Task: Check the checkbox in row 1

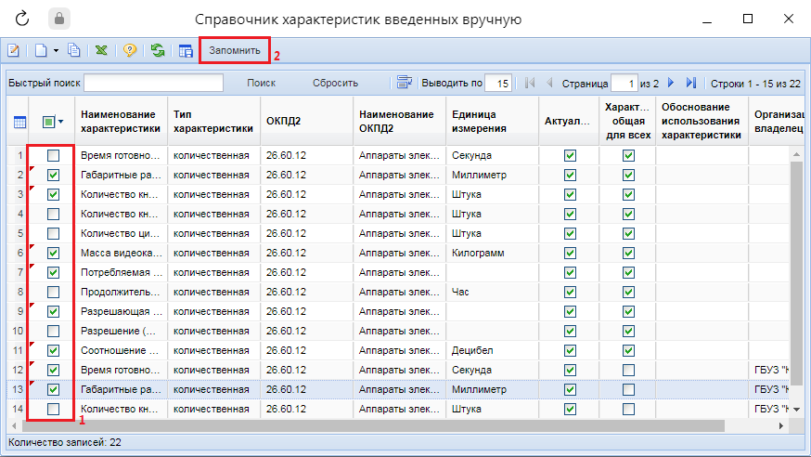Action: pos(53,155)
